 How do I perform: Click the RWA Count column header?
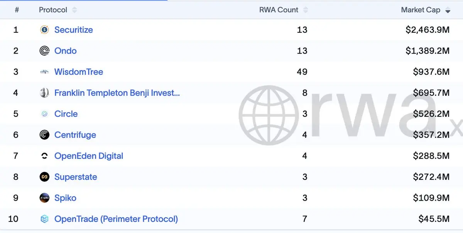(x=279, y=10)
